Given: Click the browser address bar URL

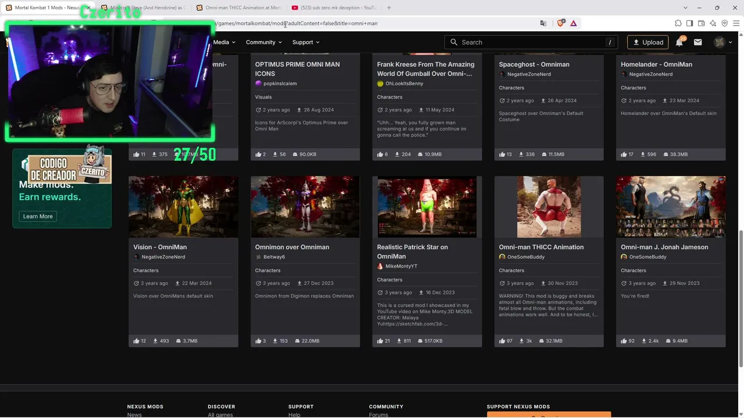Looking at the screenshot, I should [x=296, y=23].
